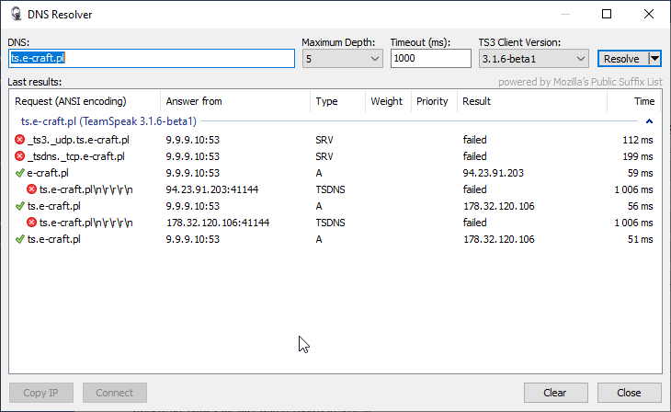The image size is (671, 412).
Task: Click the Timeout (ms) input field
Action: pyautogui.click(x=429, y=59)
